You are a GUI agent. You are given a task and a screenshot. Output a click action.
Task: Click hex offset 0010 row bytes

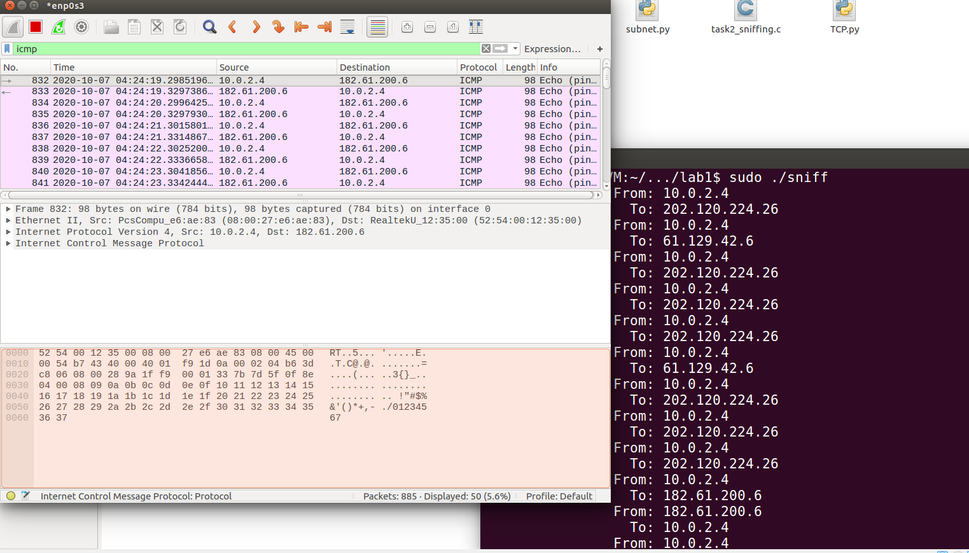[176, 364]
